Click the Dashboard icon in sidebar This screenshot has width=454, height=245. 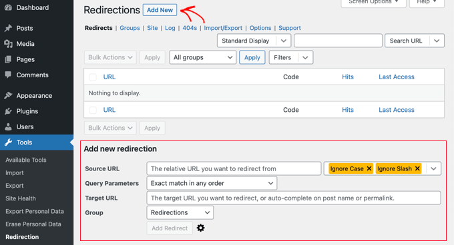[x=9, y=7]
